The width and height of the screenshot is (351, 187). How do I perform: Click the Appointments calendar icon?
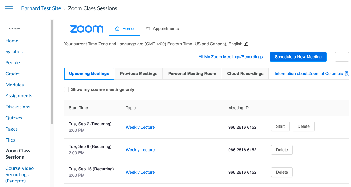coord(148,29)
